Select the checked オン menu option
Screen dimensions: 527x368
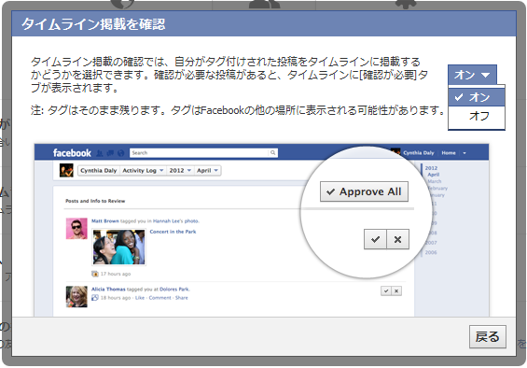click(477, 97)
